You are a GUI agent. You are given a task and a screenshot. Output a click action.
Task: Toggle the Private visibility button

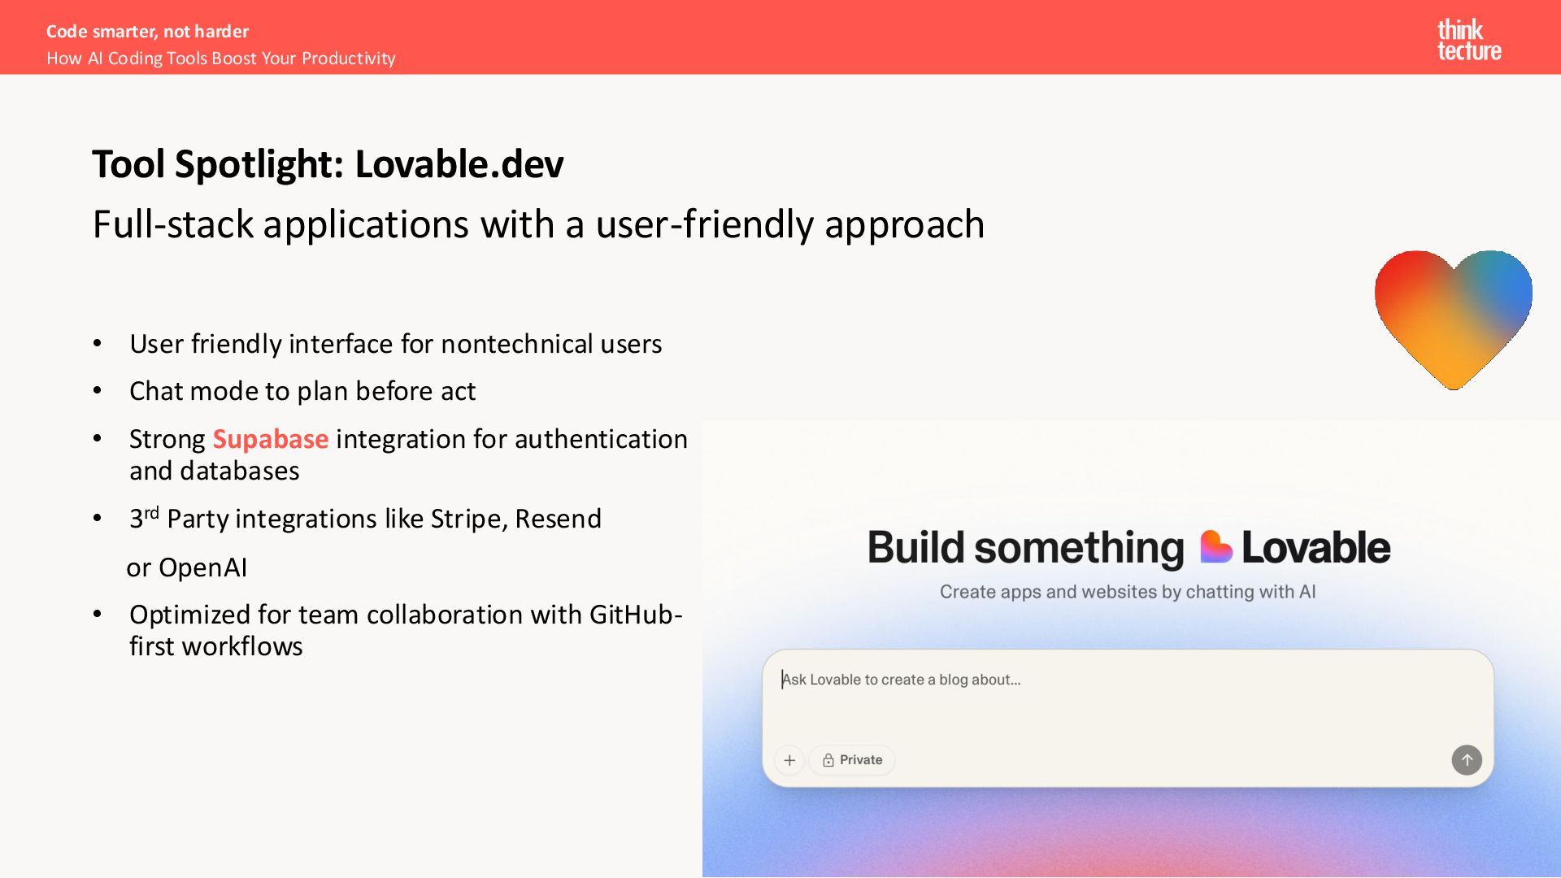[x=852, y=760]
